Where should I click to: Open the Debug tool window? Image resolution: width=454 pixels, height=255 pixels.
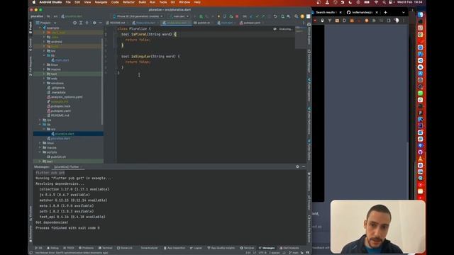(52, 248)
